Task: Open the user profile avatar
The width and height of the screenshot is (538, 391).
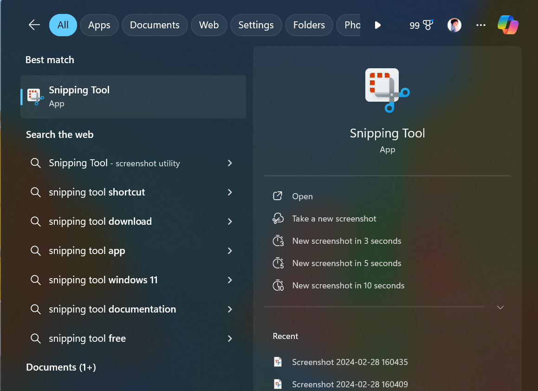Action: point(454,25)
